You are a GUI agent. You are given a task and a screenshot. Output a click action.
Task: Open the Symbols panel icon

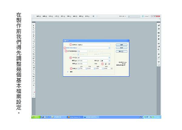coord(159,39)
